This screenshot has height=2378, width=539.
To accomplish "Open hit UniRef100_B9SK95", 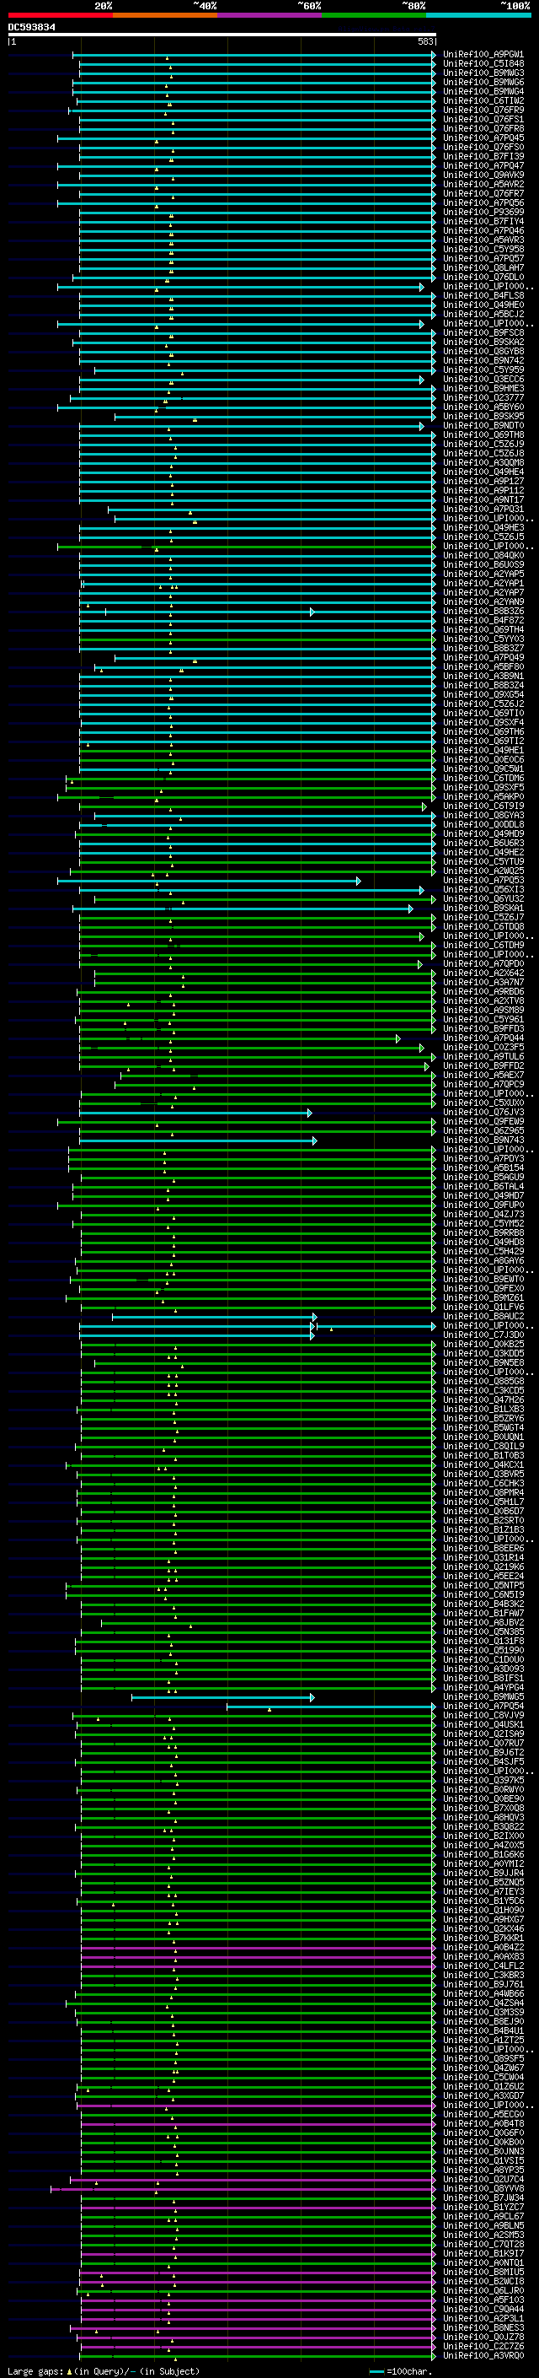I will tap(483, 417).
